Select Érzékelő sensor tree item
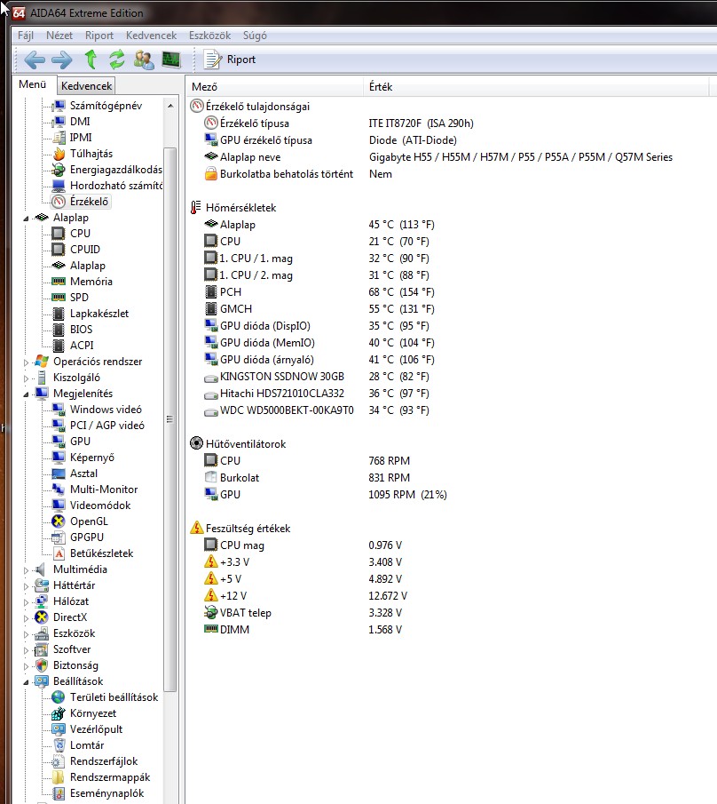The image size is (717, 804). 89,202
